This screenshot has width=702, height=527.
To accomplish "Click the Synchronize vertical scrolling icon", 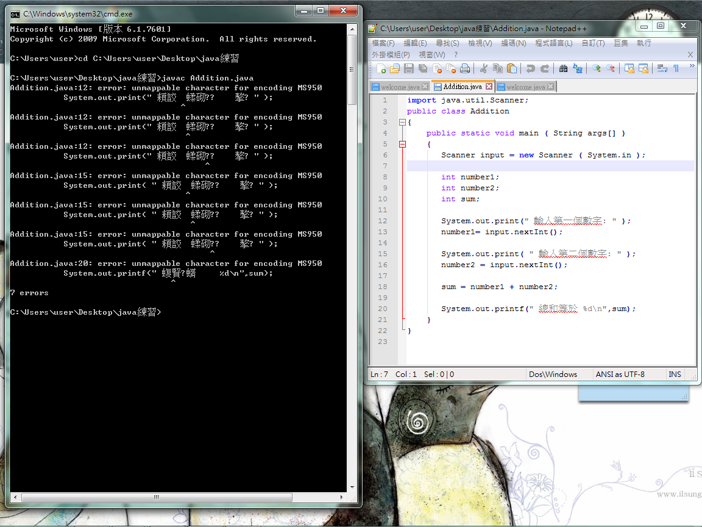I will click(629, 68).
